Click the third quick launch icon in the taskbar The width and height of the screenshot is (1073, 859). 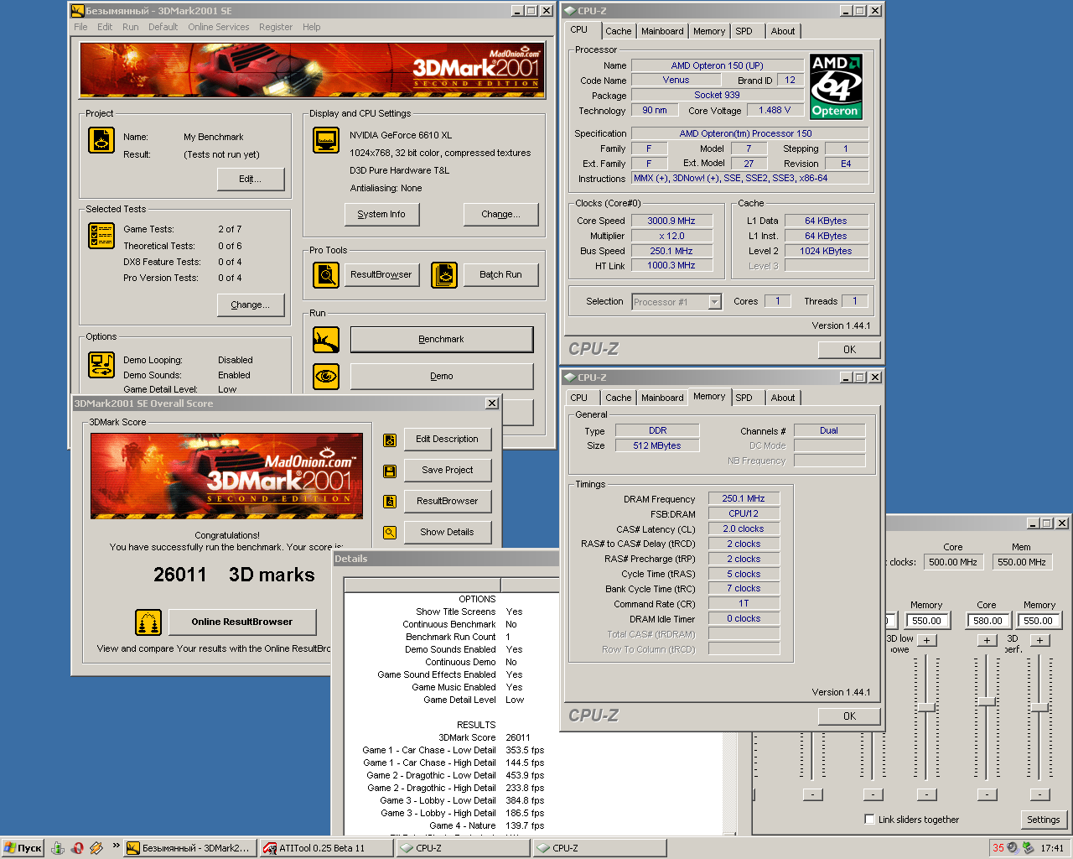coord(96,848)
